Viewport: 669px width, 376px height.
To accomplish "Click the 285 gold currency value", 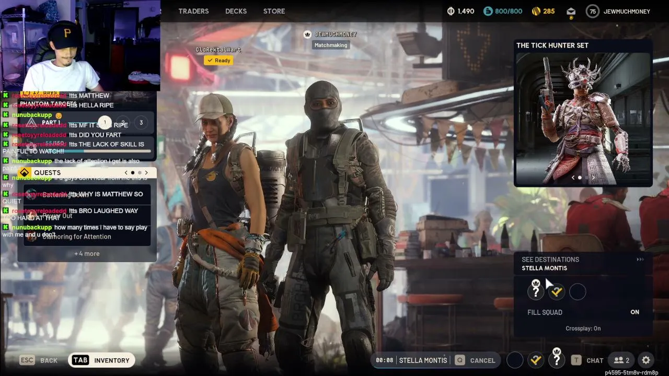I will pos(549,11).
